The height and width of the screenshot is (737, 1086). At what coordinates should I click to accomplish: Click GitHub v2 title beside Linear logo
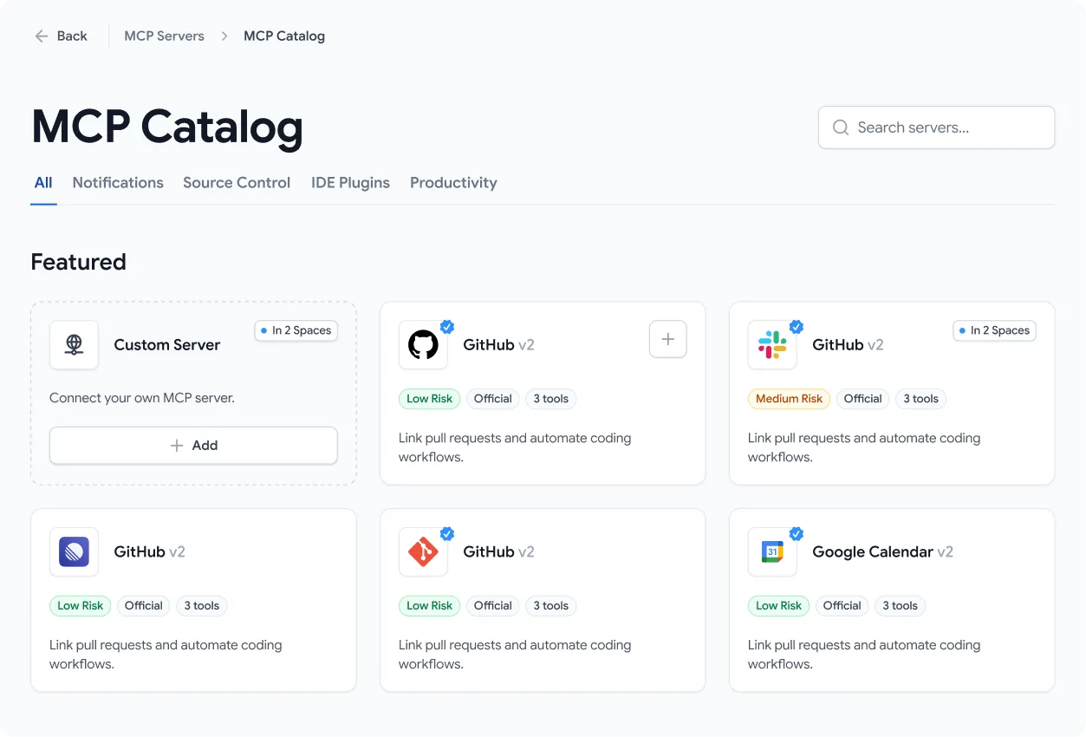149,552
